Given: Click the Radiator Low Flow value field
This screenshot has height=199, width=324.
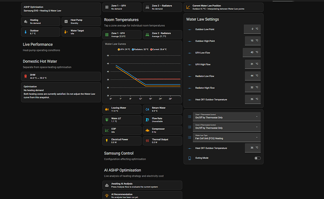Looking at the screenshot, I should coord(253,76).
